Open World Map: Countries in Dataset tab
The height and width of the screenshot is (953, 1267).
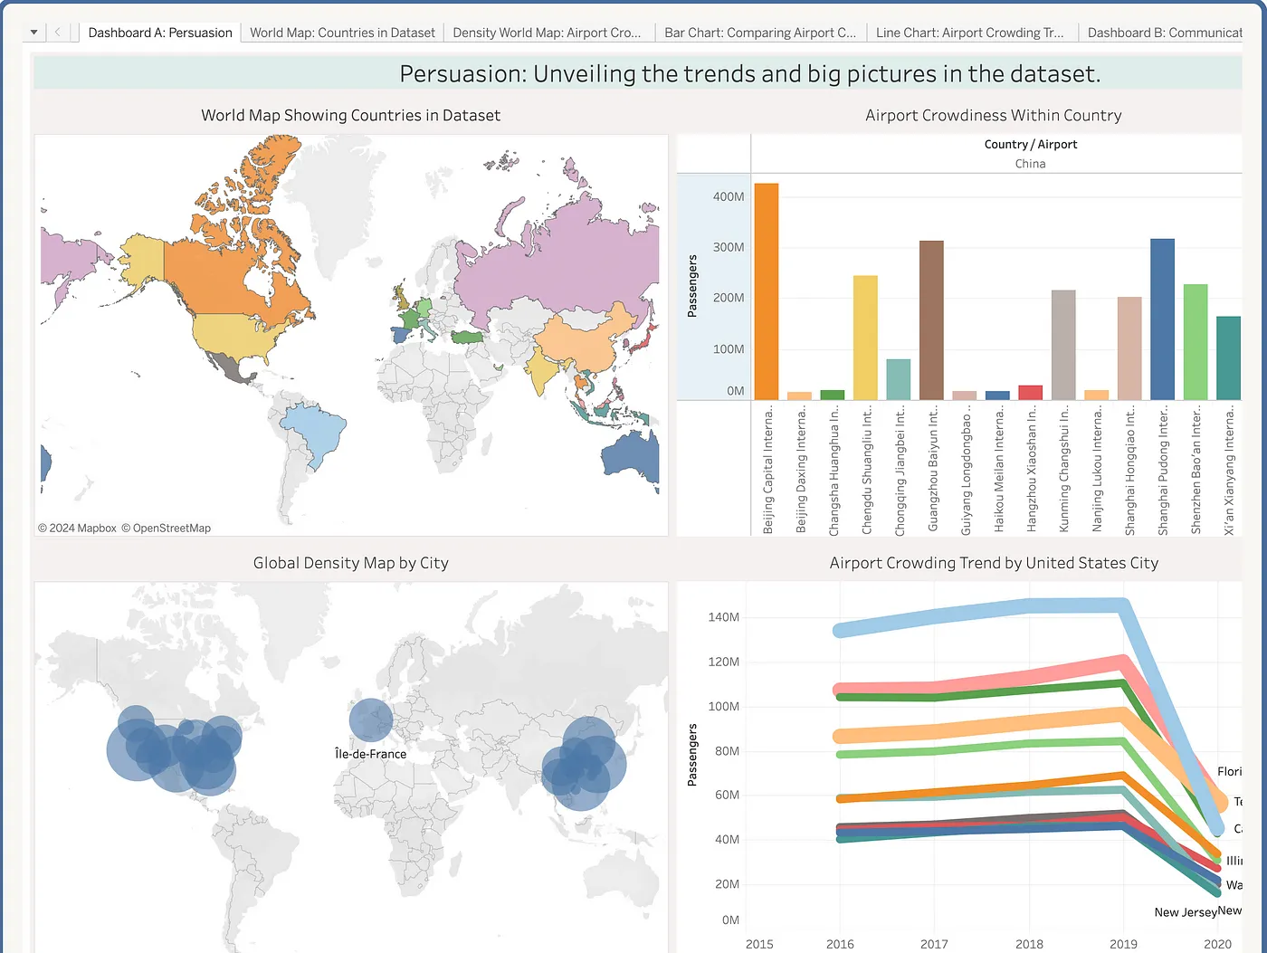[342, 33]
